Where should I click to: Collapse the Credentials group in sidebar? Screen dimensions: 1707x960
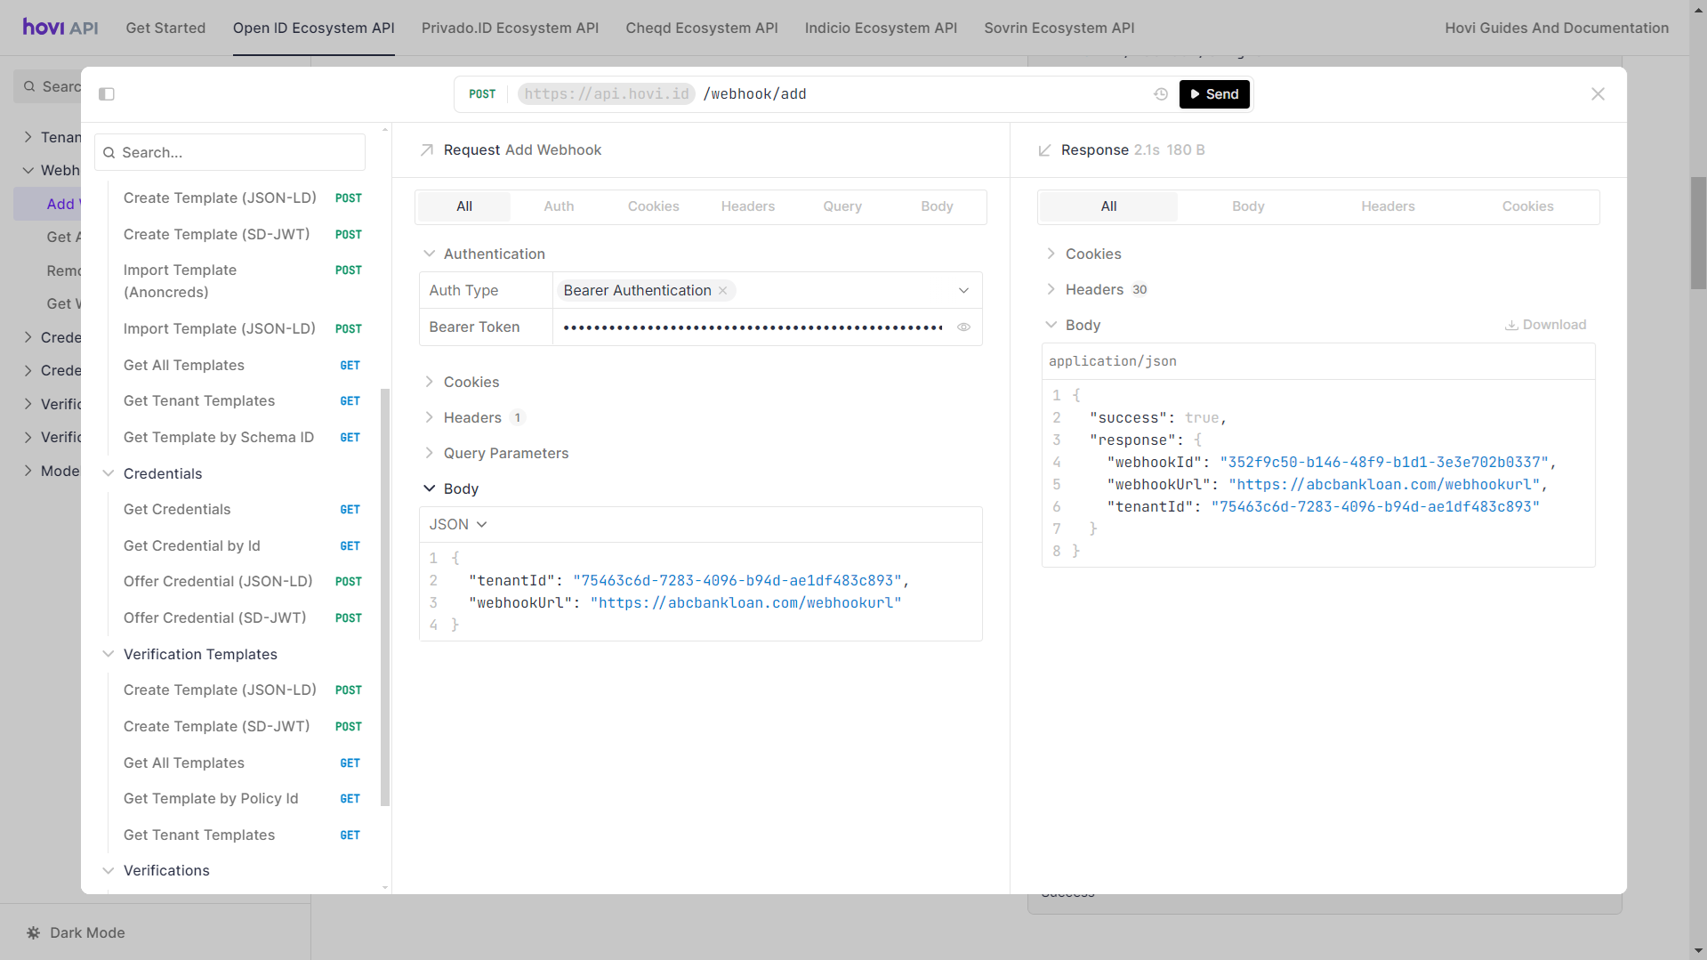tap(109, 473)
